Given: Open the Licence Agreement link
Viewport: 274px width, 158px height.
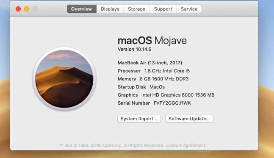Looking at the screenshot, I should tap(185, 145).
